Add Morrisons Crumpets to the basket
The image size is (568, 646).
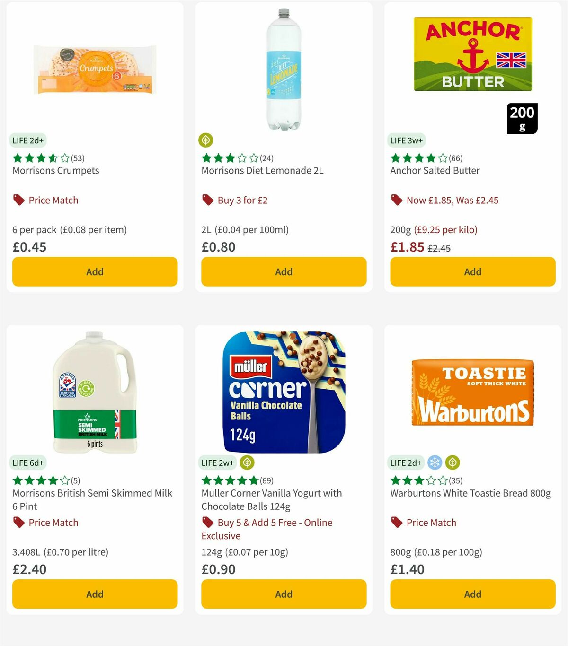click(x=95, y=271)
